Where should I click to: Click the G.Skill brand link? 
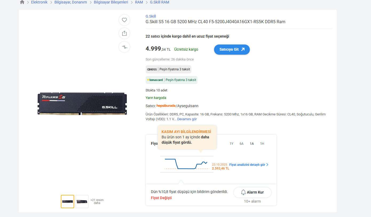151,16
